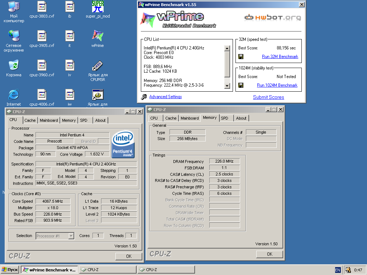Open Advanced Settings link in wPrime

(166, 97)
